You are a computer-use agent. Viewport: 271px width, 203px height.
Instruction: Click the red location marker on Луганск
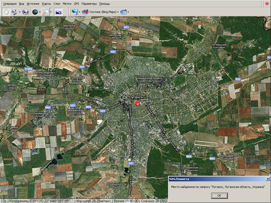tap(138, 104)
